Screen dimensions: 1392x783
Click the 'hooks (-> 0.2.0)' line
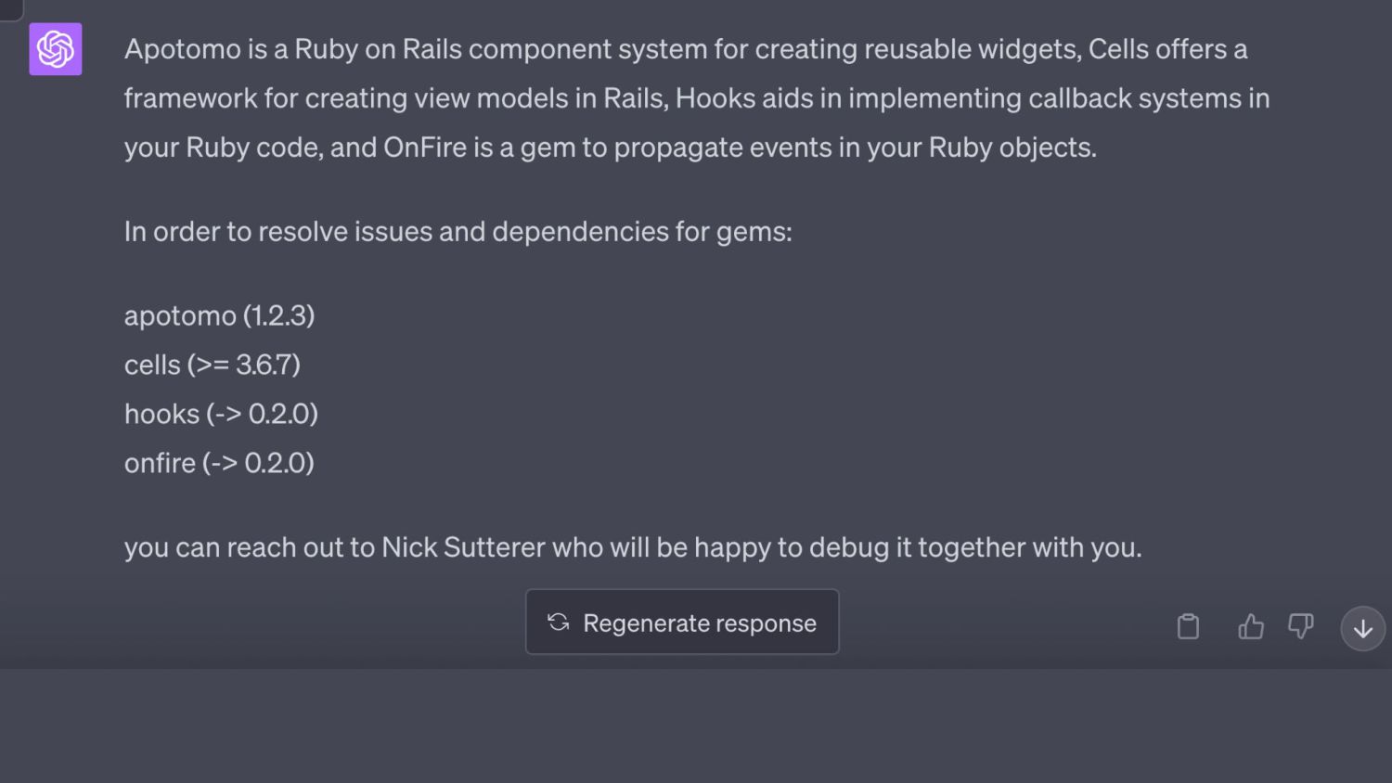221,414
